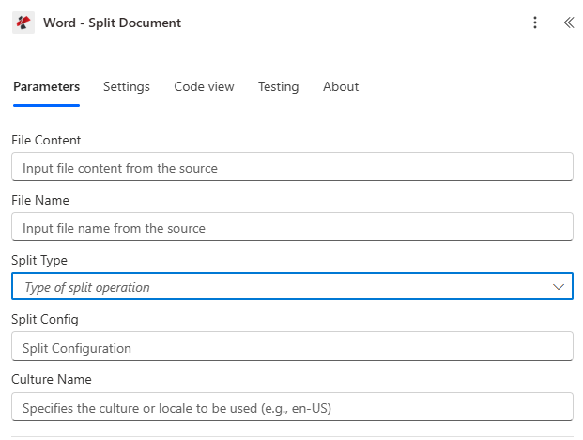Click the 'Culture Name' label
The width and height of the screenshot is (583, 440).
pos(52,379)
